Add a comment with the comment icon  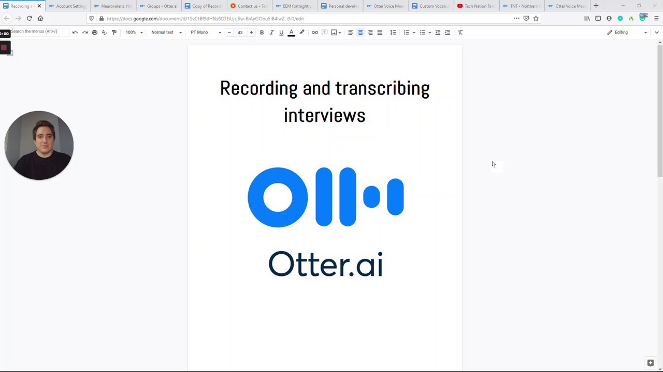coord(324,32)
